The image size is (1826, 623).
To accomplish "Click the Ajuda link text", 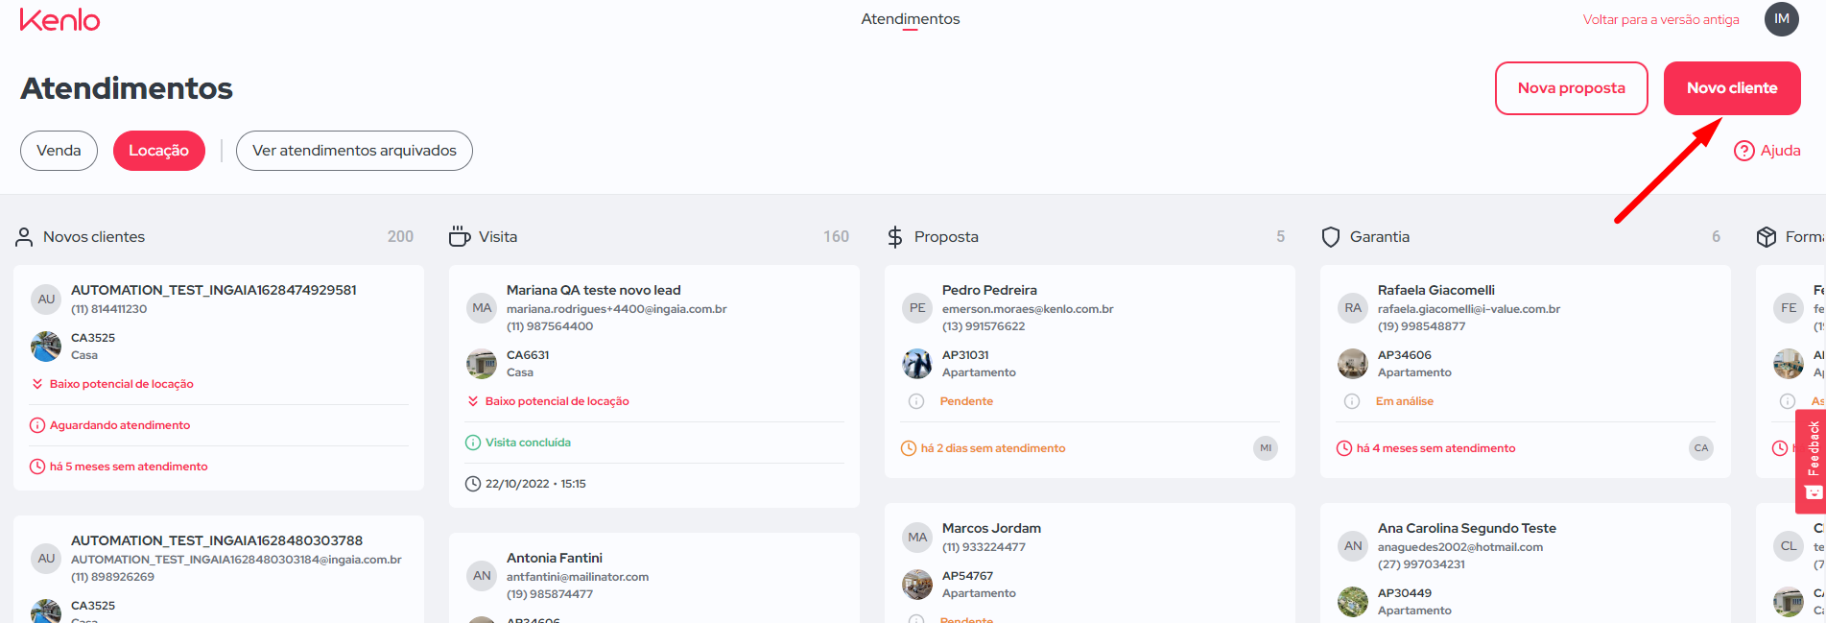I will 1780,151.
